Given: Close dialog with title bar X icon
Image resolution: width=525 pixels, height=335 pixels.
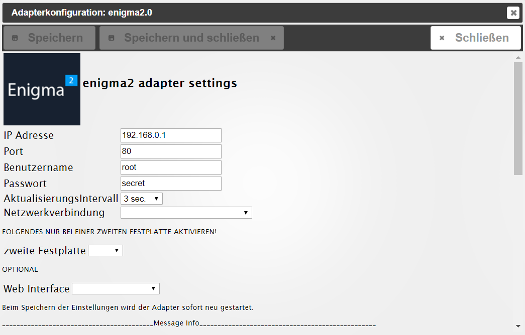Looking at the screenshot, I should pos(513,13).
